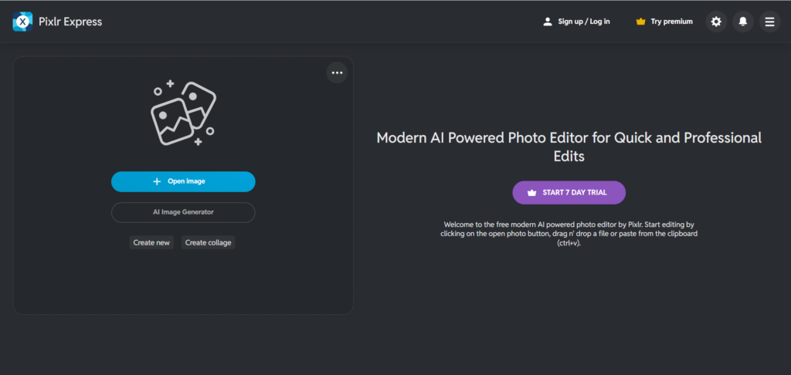Click Create collage
The height and width of the screenshot is (375, 791).
[x=209, y=242]
